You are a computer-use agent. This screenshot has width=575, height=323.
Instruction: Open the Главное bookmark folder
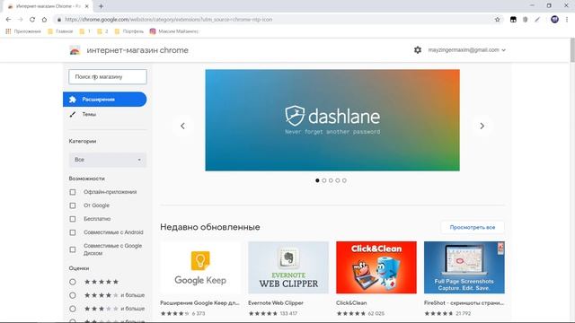[x=60, y=31]
